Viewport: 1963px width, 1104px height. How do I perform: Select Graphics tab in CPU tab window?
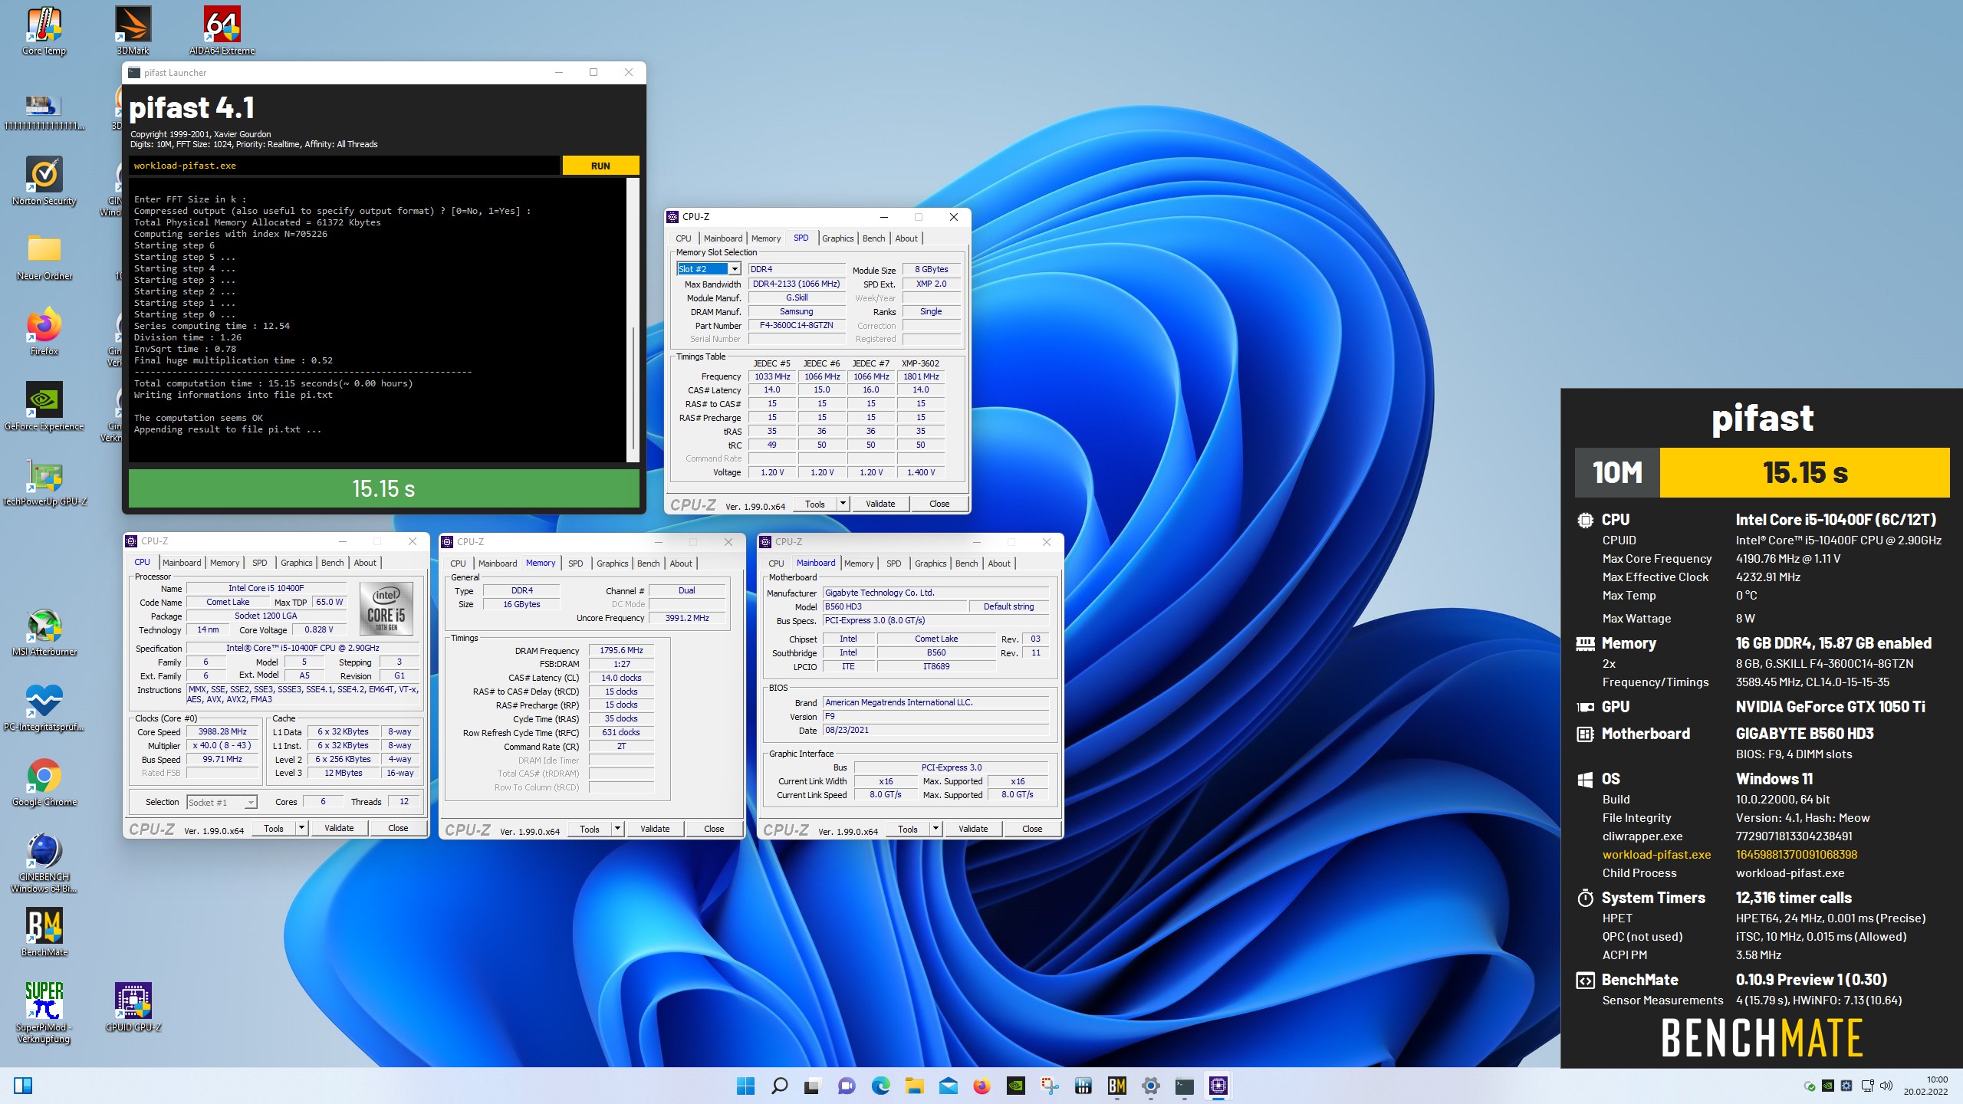click(296, 563)
